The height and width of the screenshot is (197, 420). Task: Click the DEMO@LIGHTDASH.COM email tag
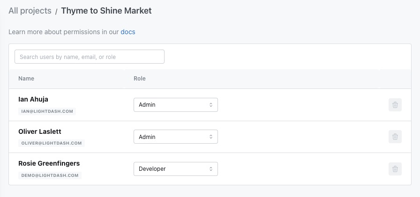[x=50, y=175]
